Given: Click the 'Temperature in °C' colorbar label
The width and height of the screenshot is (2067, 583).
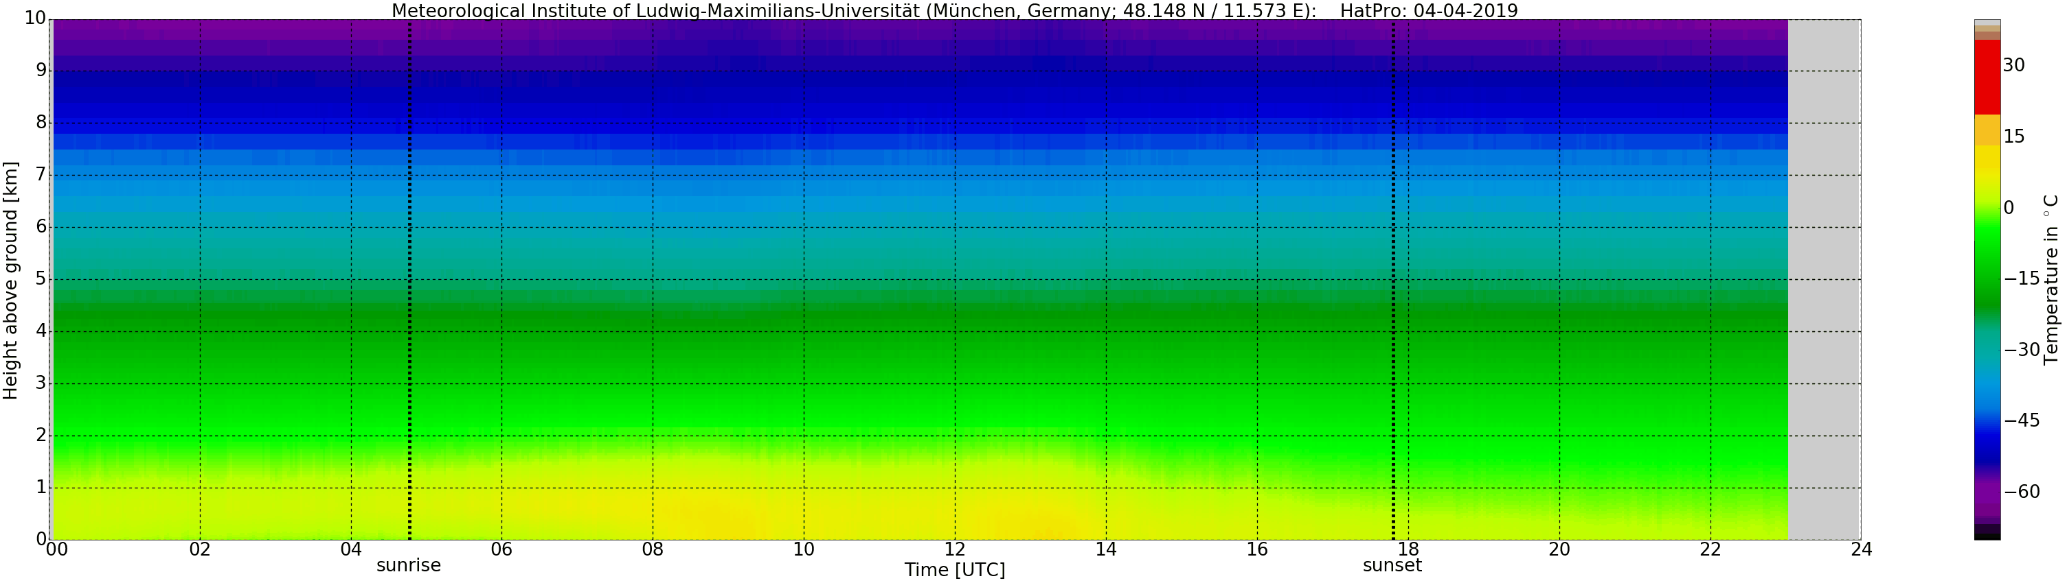Looking at the screenshot, I should [x=2051, y=278].
